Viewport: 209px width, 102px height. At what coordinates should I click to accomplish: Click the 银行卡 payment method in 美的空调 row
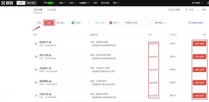(x=173, y=57)
